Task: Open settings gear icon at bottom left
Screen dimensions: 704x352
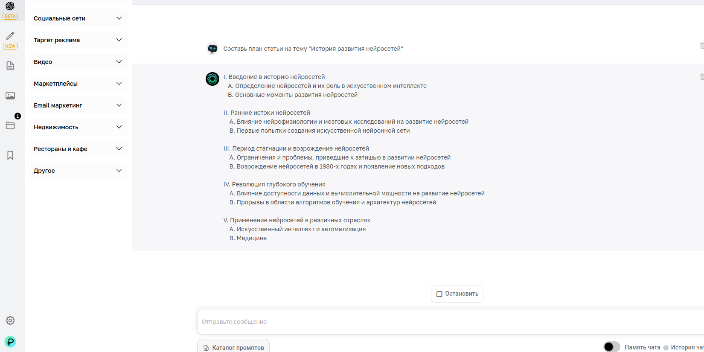Action: click(10, 320)
